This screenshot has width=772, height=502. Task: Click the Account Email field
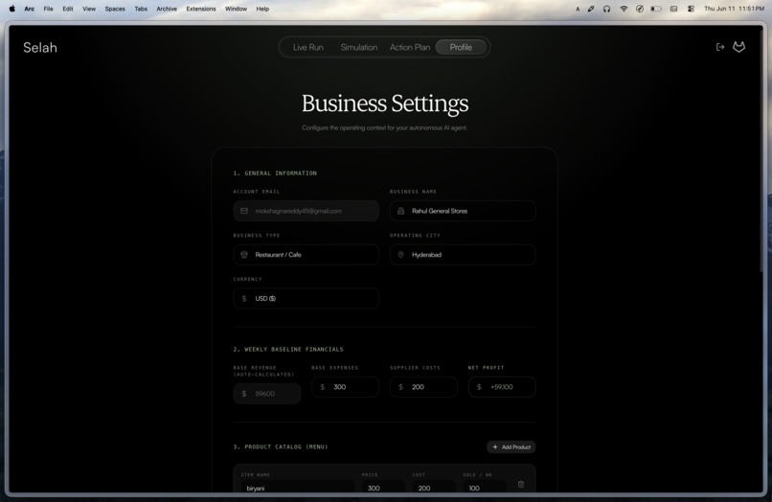click(306, 211)
